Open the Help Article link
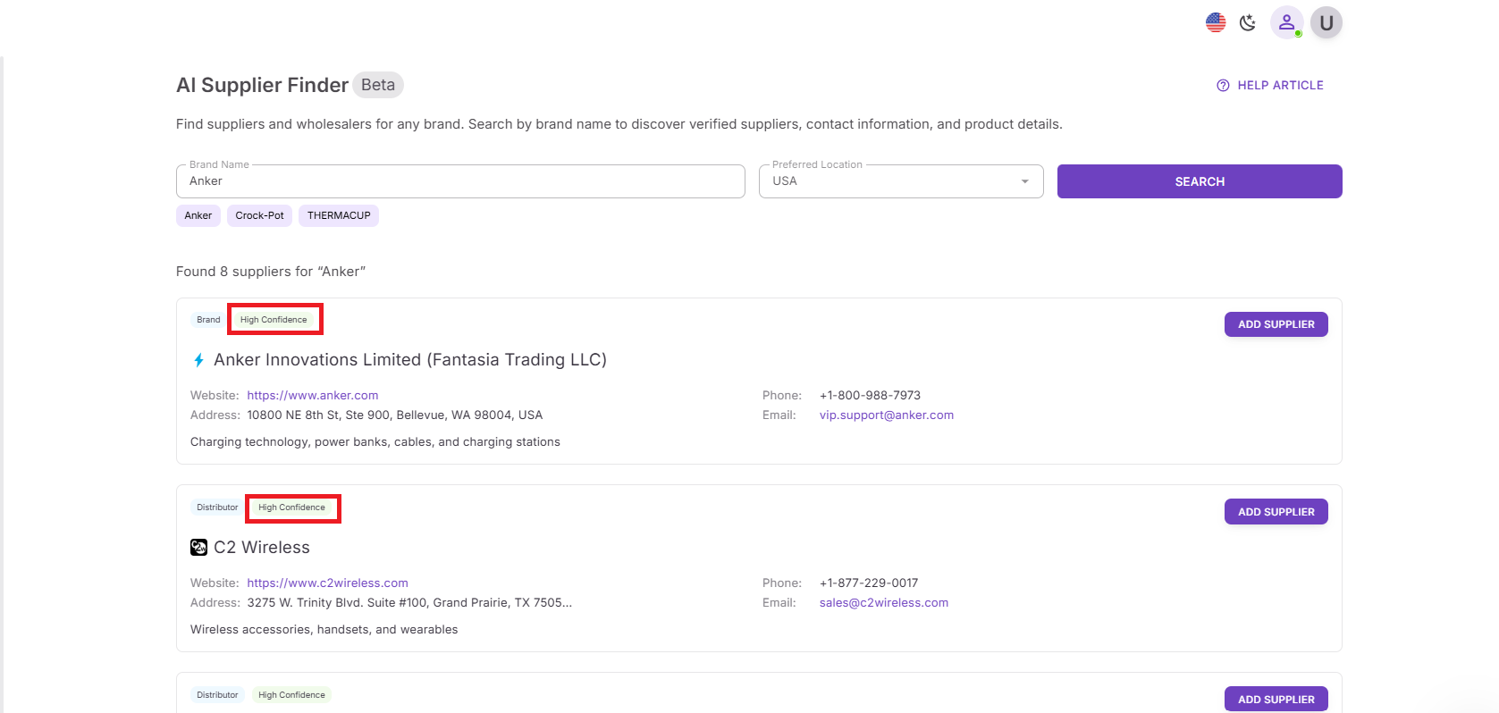This screenshot has width=1499, height=713. point(1270,85)
